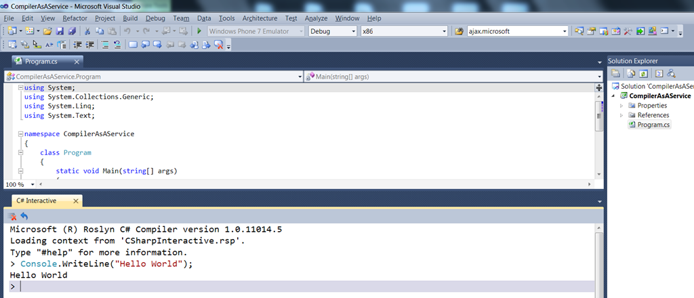Select the C# Interactive tab
The width and height of the screenshot is (694, 298).
click(x=37, y=200)
